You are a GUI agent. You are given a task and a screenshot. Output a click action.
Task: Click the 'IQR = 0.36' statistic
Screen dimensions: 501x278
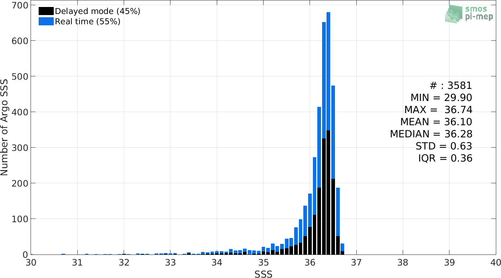[x=445, y=158]
